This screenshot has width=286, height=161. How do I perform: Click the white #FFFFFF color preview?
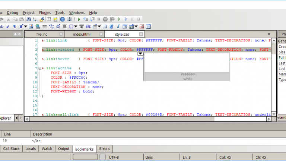tap(187, 62)
